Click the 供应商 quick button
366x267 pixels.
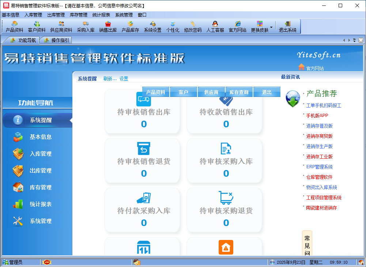[x=211, y=92]
